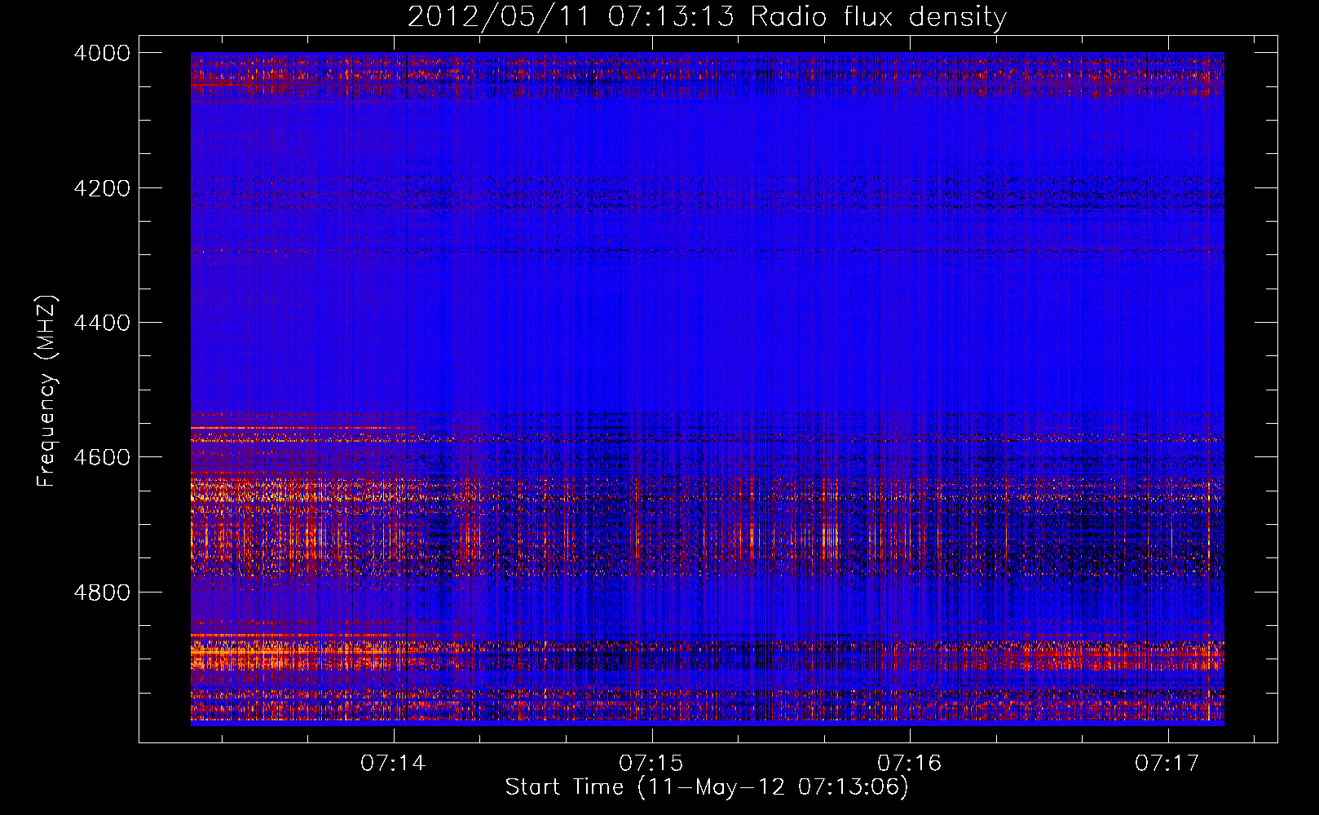Click the "Frequency (MHZ)" y-axis label

pos(46,391)
